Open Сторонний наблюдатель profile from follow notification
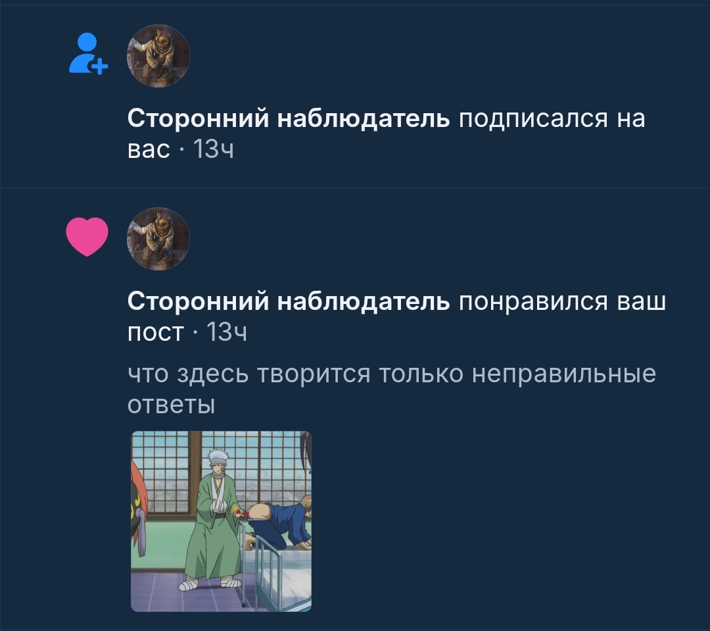 pos(289,119)
